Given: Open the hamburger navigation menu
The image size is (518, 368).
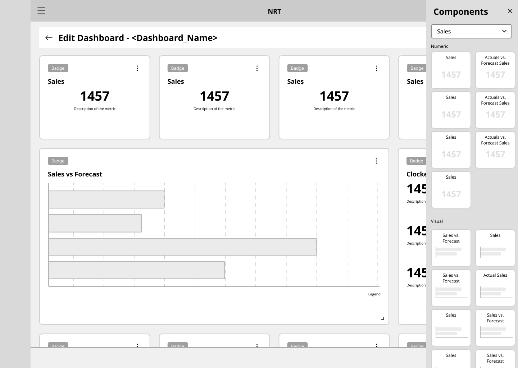Looking at the screenshot, I should (41, 11).
